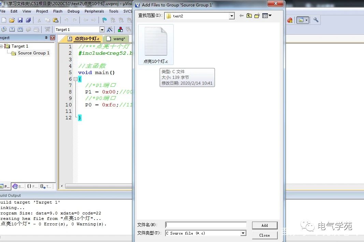Click the Debug session icon with red marker
The image size is (364, 242).
(x=290, y=20)
